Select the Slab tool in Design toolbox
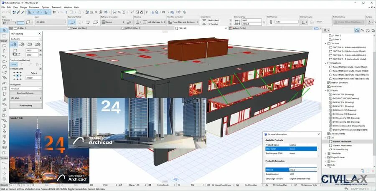The image size is (376, 191). click(x=4, y=62)
